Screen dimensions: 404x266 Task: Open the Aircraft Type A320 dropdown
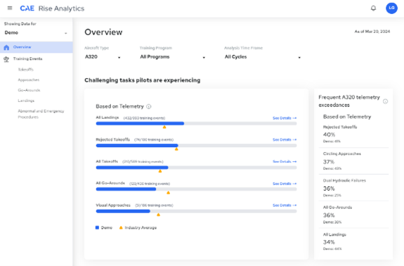(x=103, y=57)
